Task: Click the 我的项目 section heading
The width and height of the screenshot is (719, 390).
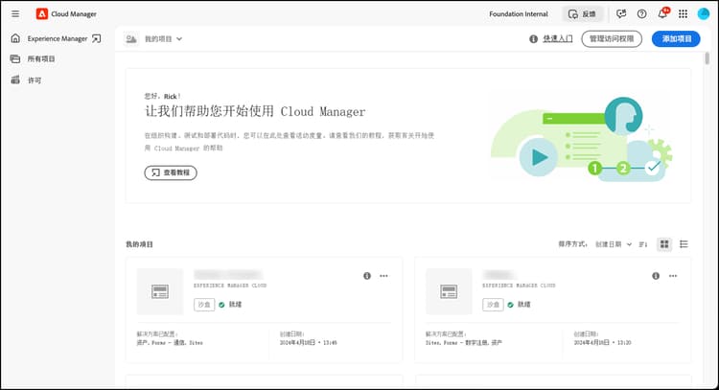Action: click(139, 244)
